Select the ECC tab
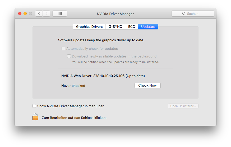 132,26
